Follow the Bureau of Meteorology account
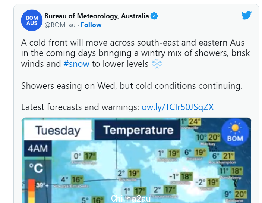The height and width of the screenshot is (203, 262). (91, 25)
